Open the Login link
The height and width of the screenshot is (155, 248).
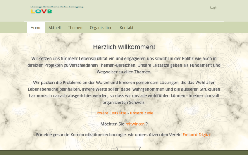(x=214, y=7)
